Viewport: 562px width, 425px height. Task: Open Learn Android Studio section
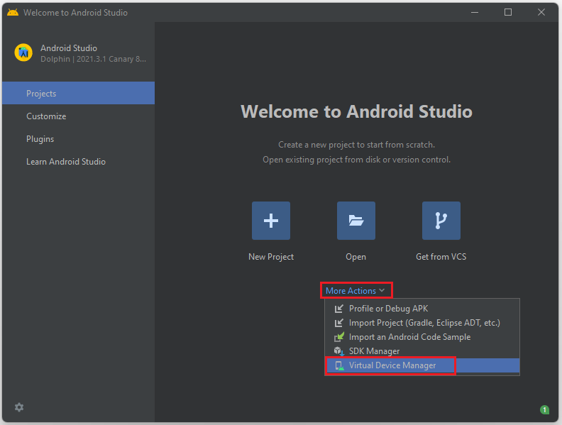click(79, 162)
